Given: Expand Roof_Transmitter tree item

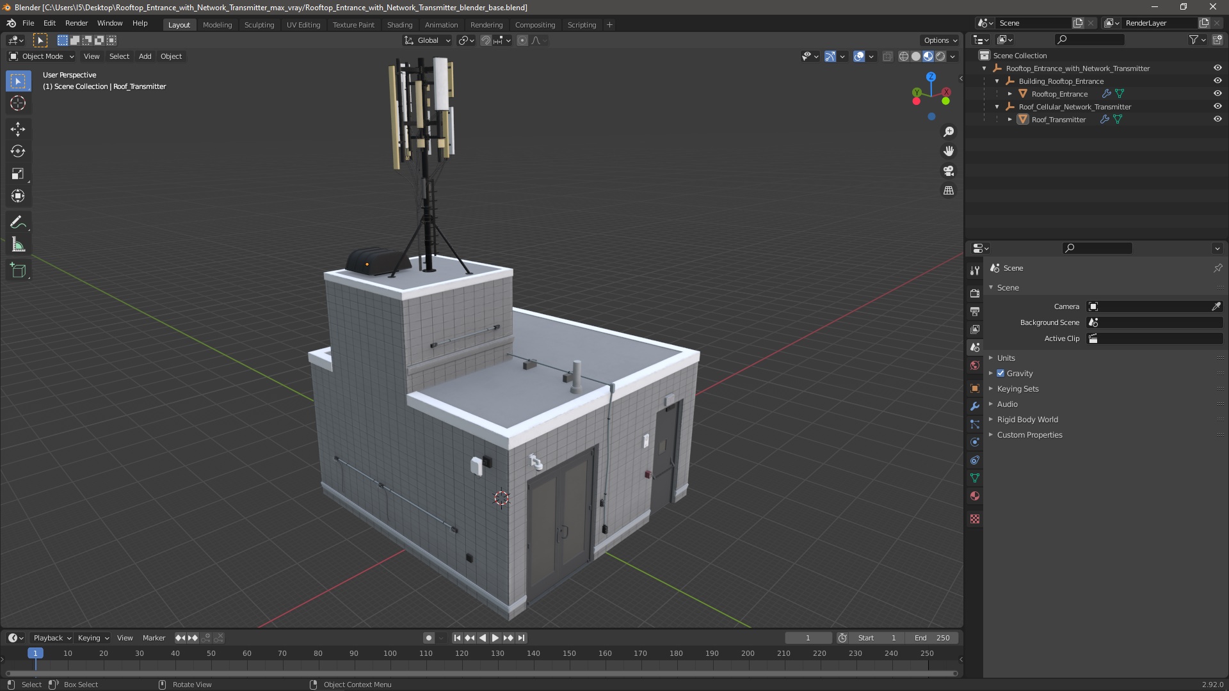Looking at the screenshot, I should (x=1010, y=120).
